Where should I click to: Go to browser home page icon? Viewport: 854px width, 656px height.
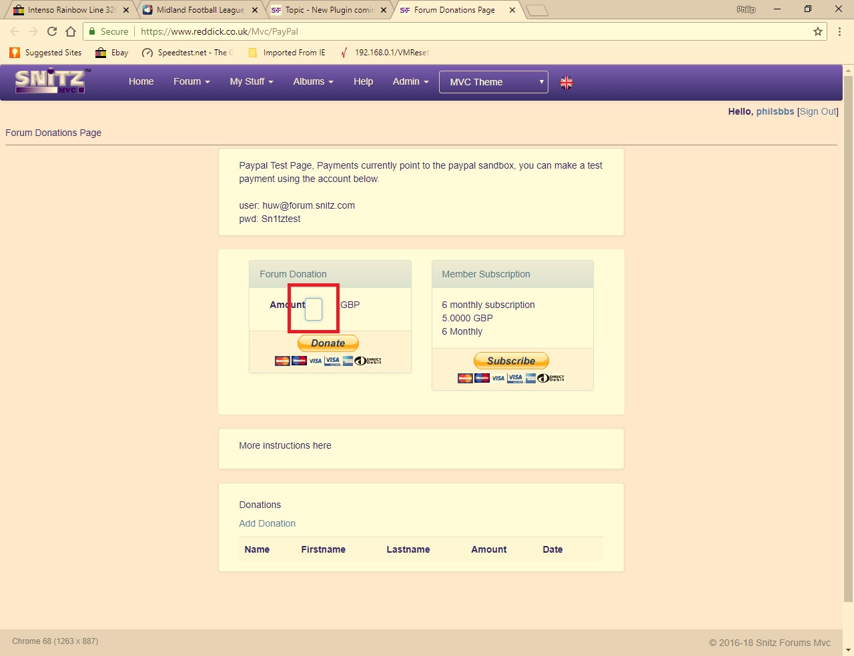point(71,31)
